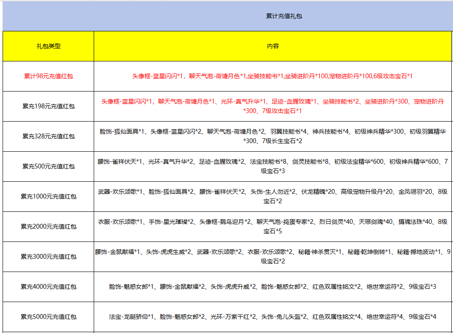The height and width of the screenshot is (333, 453).
Task: Click the 98元 content cell with '6级攻击宝石*1'
Action: (273, 76)
